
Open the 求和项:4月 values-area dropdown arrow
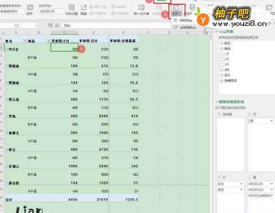click(x=272, y=184)
